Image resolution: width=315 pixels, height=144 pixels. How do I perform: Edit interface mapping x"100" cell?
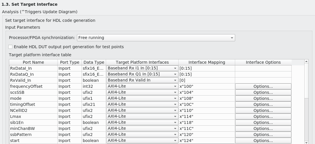(x=207, y=86)
